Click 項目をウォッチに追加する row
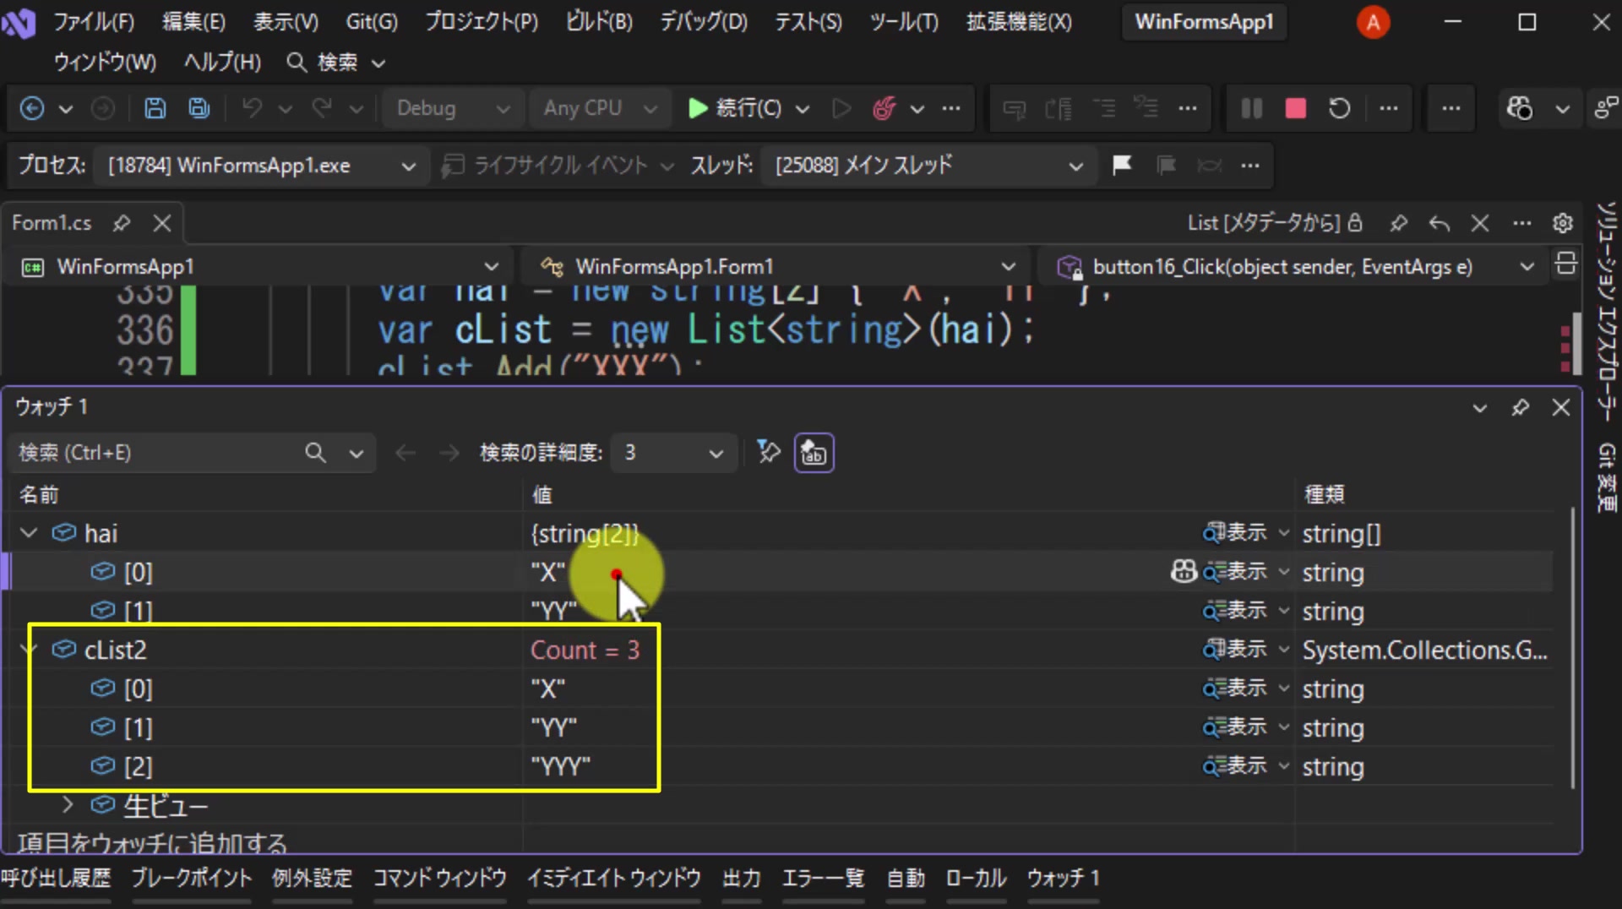 click(152, 842)
